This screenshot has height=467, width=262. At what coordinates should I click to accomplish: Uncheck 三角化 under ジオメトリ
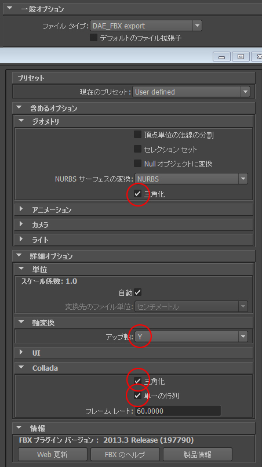[x=137, y=194]
